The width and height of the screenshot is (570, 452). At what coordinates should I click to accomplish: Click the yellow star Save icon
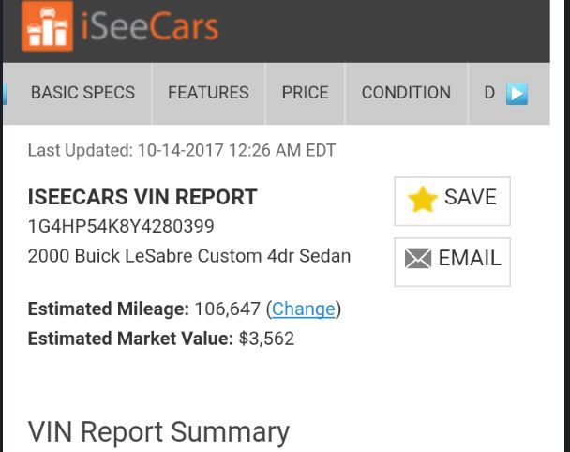tap(423, 199)
